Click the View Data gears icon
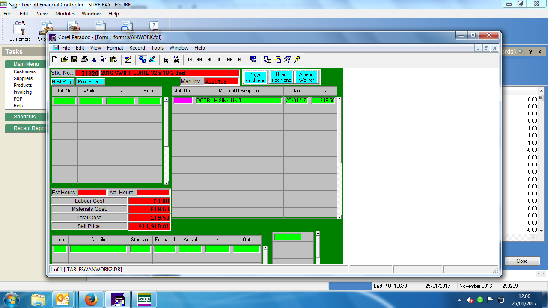 coord(142,59)
